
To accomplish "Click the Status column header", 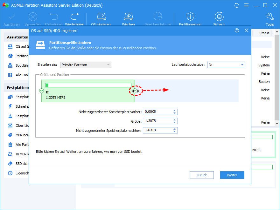I will (264, 33).
